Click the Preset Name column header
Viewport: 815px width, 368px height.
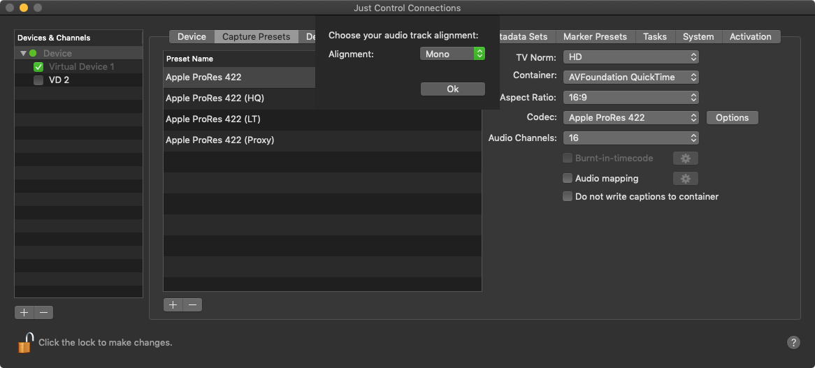click(239, 59)
